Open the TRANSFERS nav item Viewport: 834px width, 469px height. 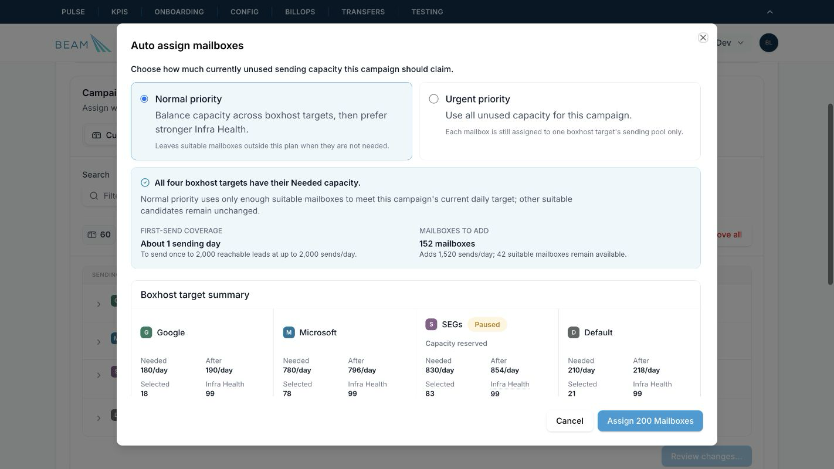(x=364, y=12)
